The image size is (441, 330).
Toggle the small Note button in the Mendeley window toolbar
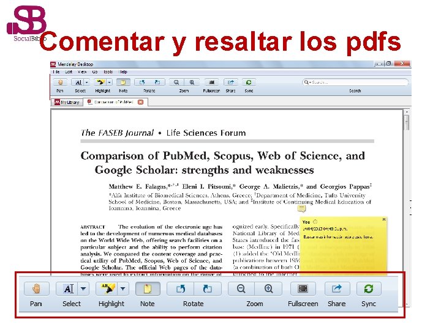coord(123,82)
